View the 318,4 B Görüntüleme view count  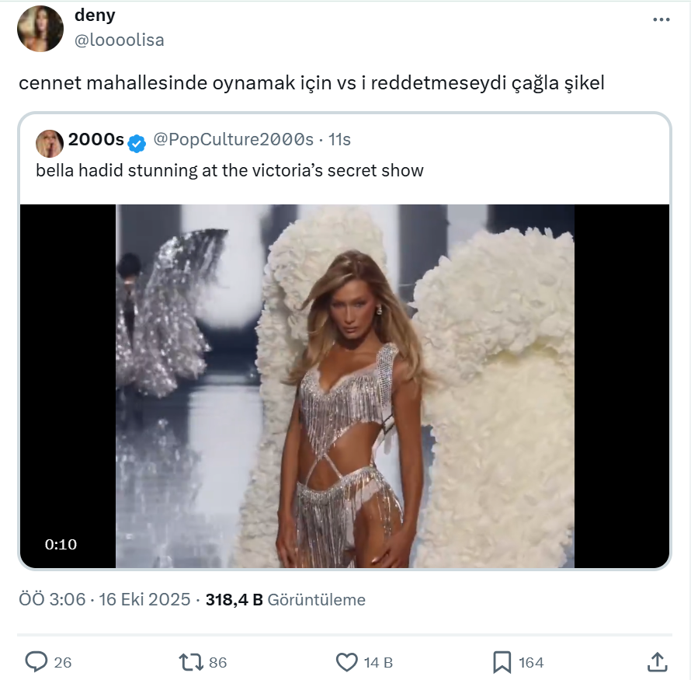point(285,600)
